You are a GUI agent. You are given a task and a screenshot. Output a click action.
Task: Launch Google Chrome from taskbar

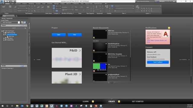click(27, 106)
